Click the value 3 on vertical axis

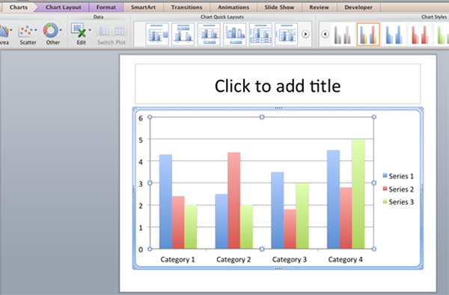click(141, 184)
